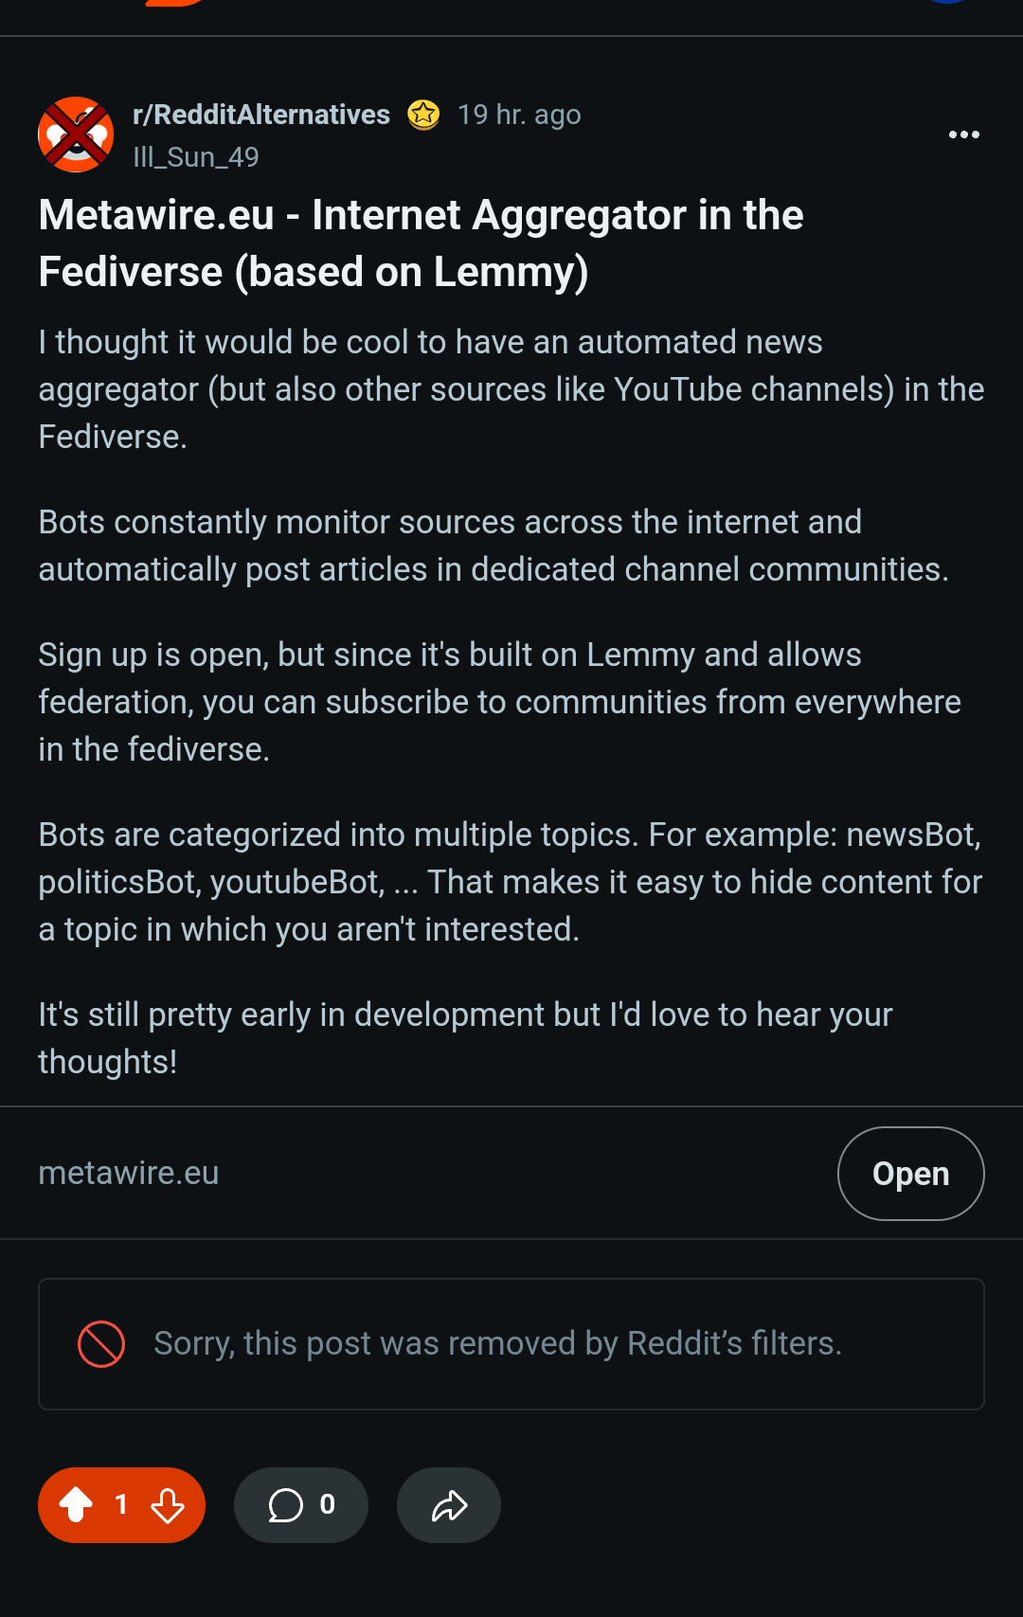This screenshot has width=1023, height=1617.
Task: Go to r/RedditAlternatives community
Action: [261, 115]
